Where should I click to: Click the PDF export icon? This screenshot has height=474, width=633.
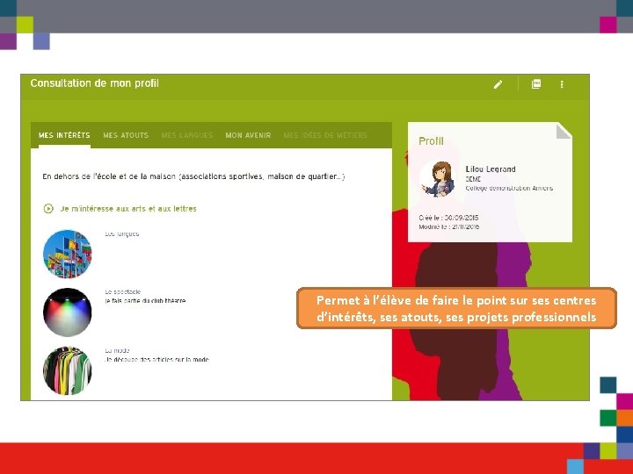[536, 84]
